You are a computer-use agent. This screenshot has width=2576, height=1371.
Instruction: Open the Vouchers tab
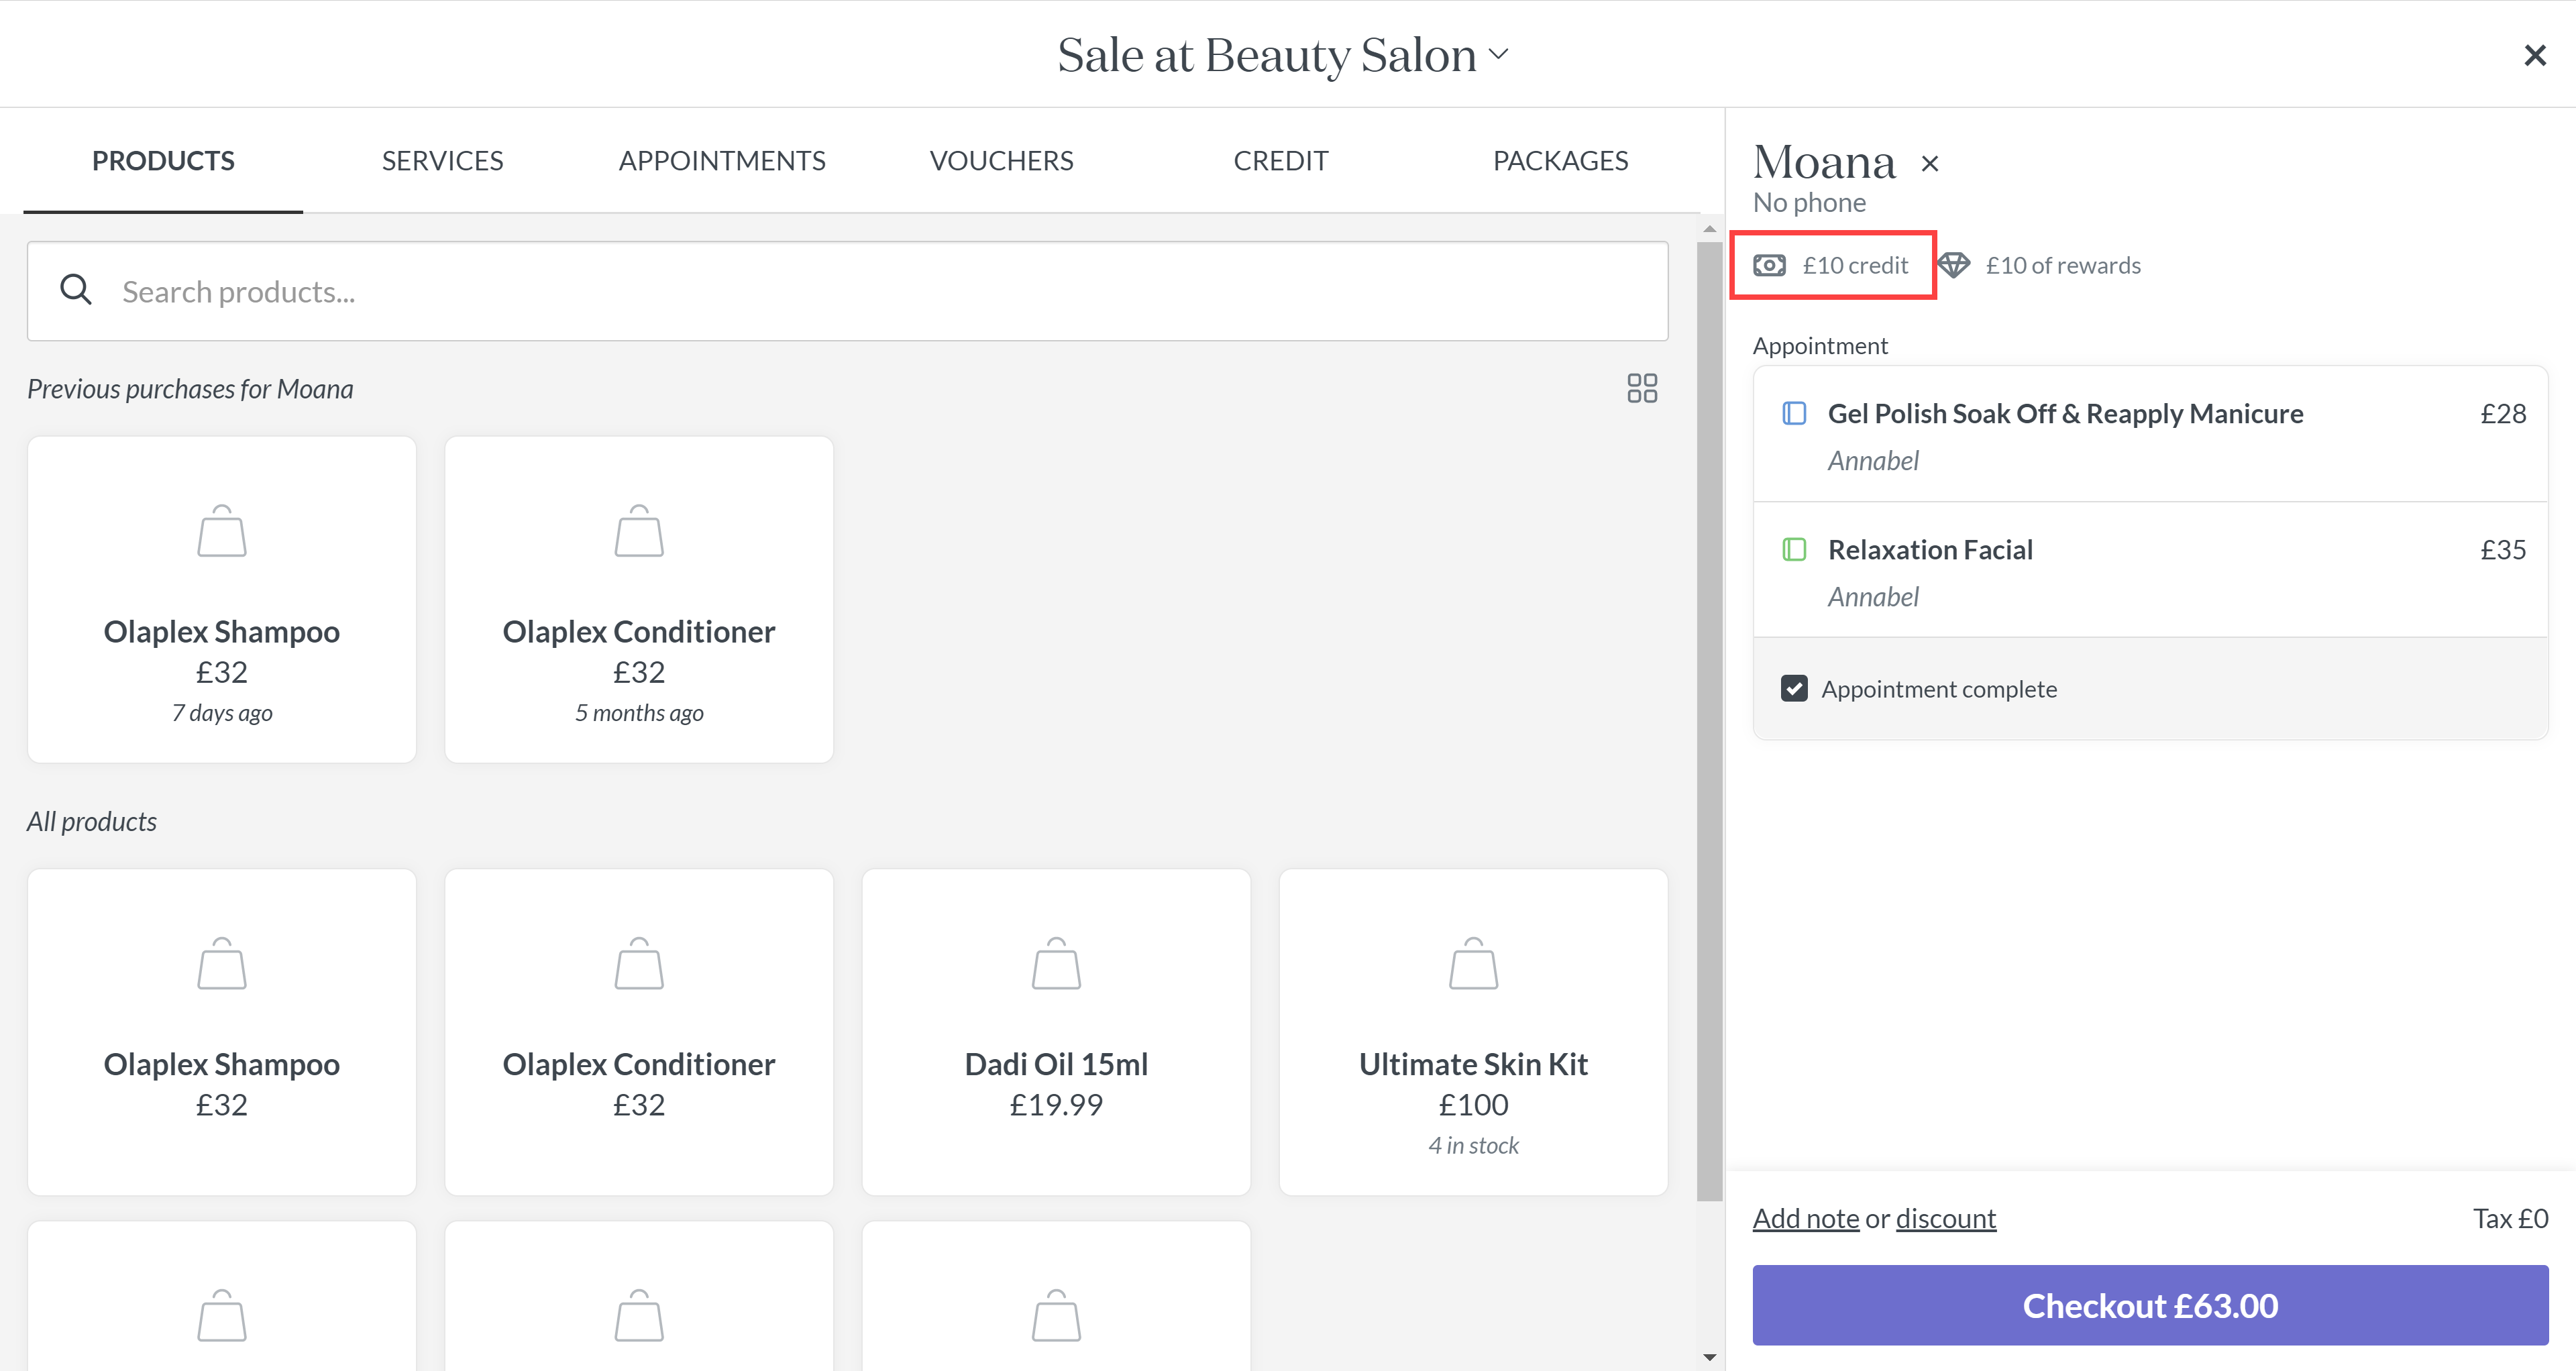pos(1001,160)
